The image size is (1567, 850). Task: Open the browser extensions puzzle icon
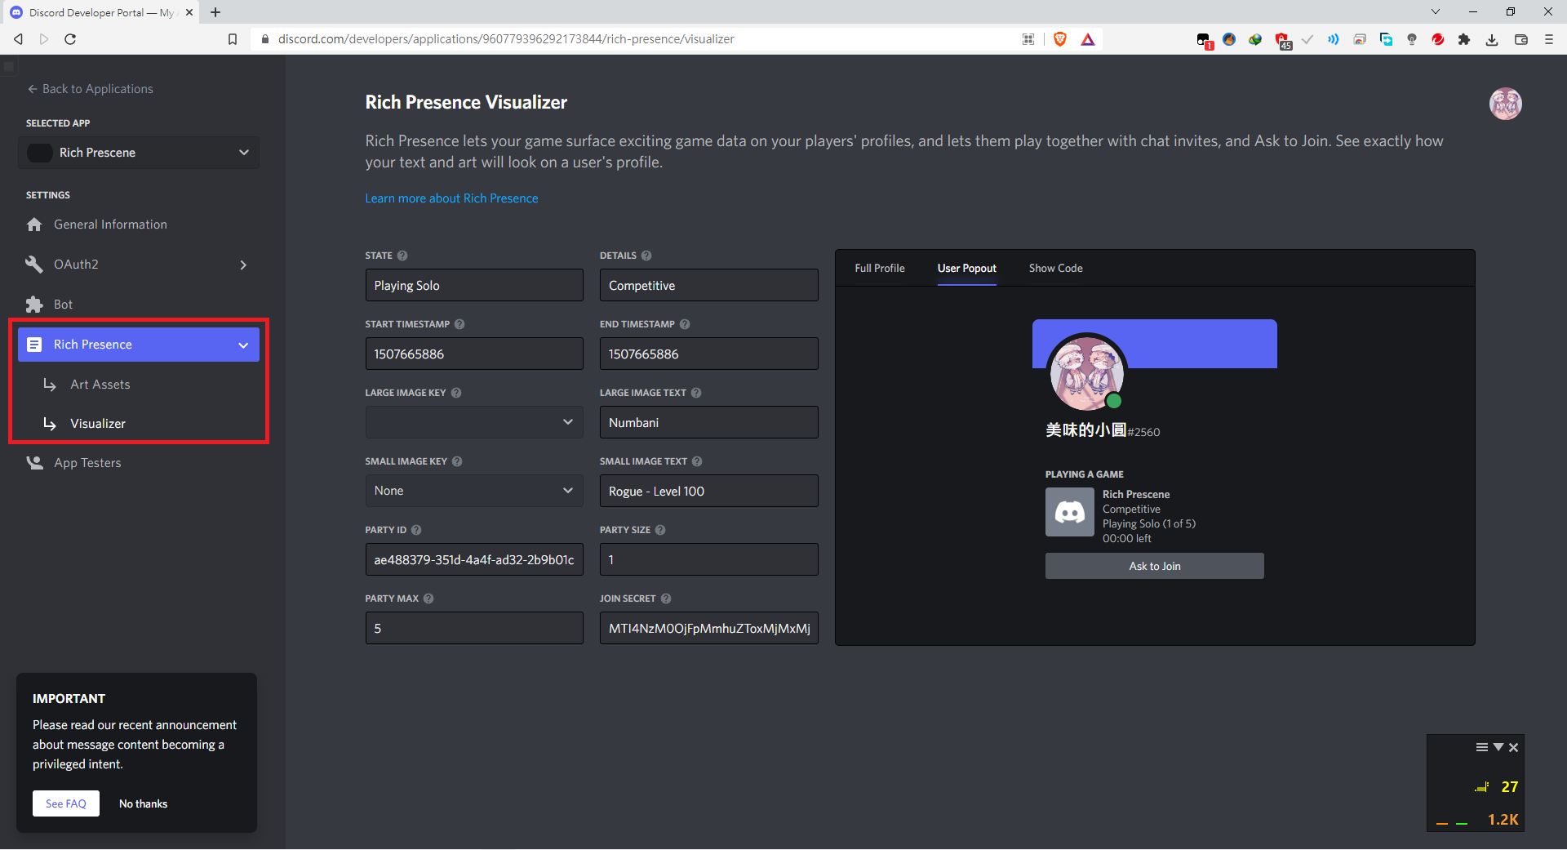pos(1465,38)
